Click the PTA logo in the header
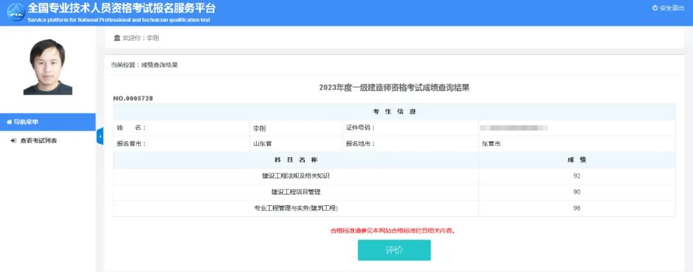 [13, 13]
